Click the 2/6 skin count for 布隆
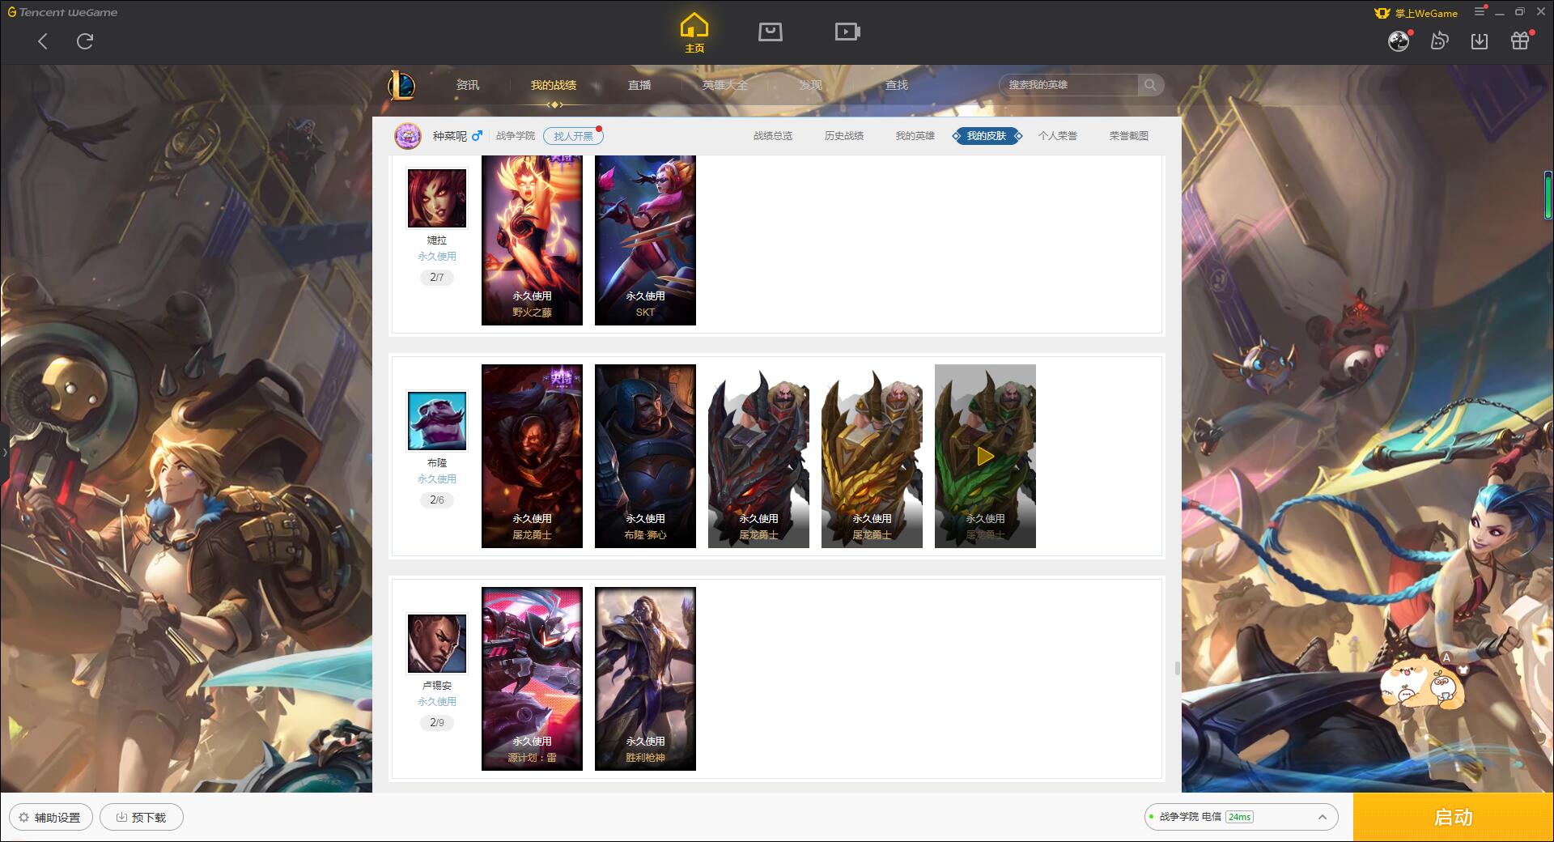 [x=437, y=500]
